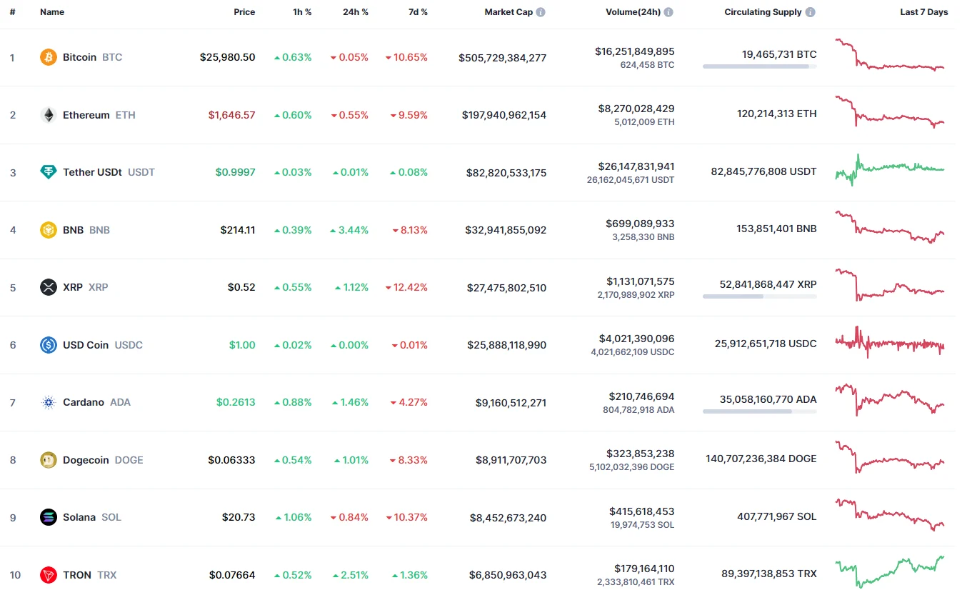The width and height of the screenshot is (967, 590).
Task: Click the Cardano ADA logo icon
Action: tap(47, 402)
